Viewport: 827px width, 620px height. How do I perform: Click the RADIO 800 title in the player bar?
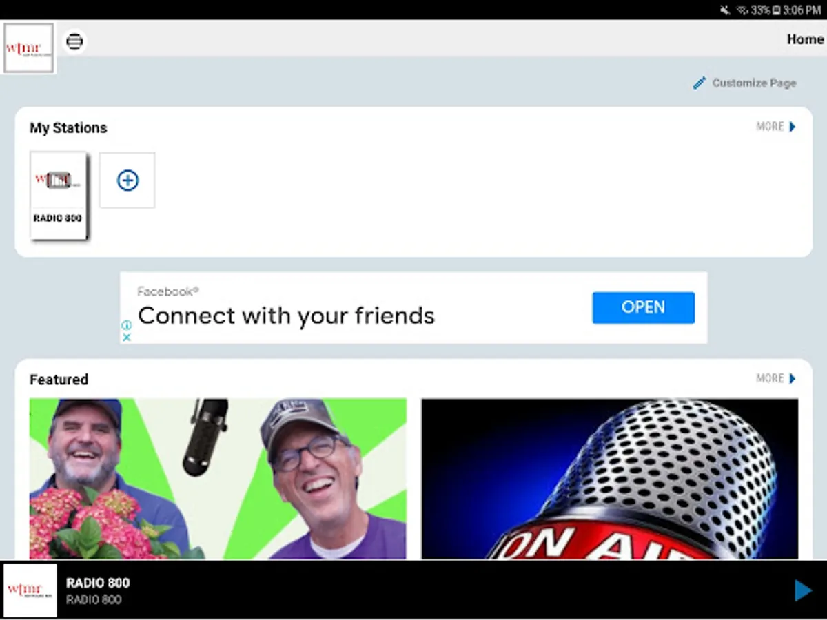tap(98, 583)
